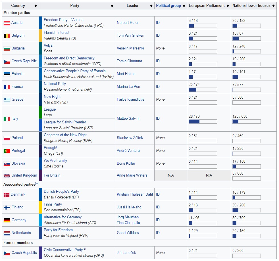Click the Austria flag icon
The height and width of the screenshot is (261, 279).
(x=7, y=23)
